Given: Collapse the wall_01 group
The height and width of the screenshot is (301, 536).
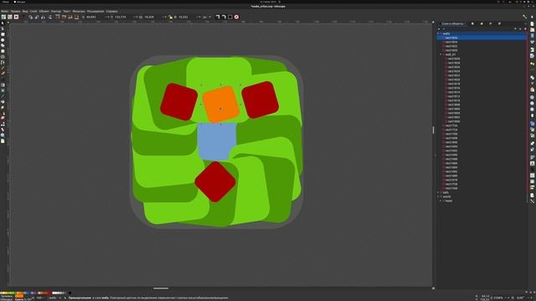Looking at the screenshot, I should point(441,54).
